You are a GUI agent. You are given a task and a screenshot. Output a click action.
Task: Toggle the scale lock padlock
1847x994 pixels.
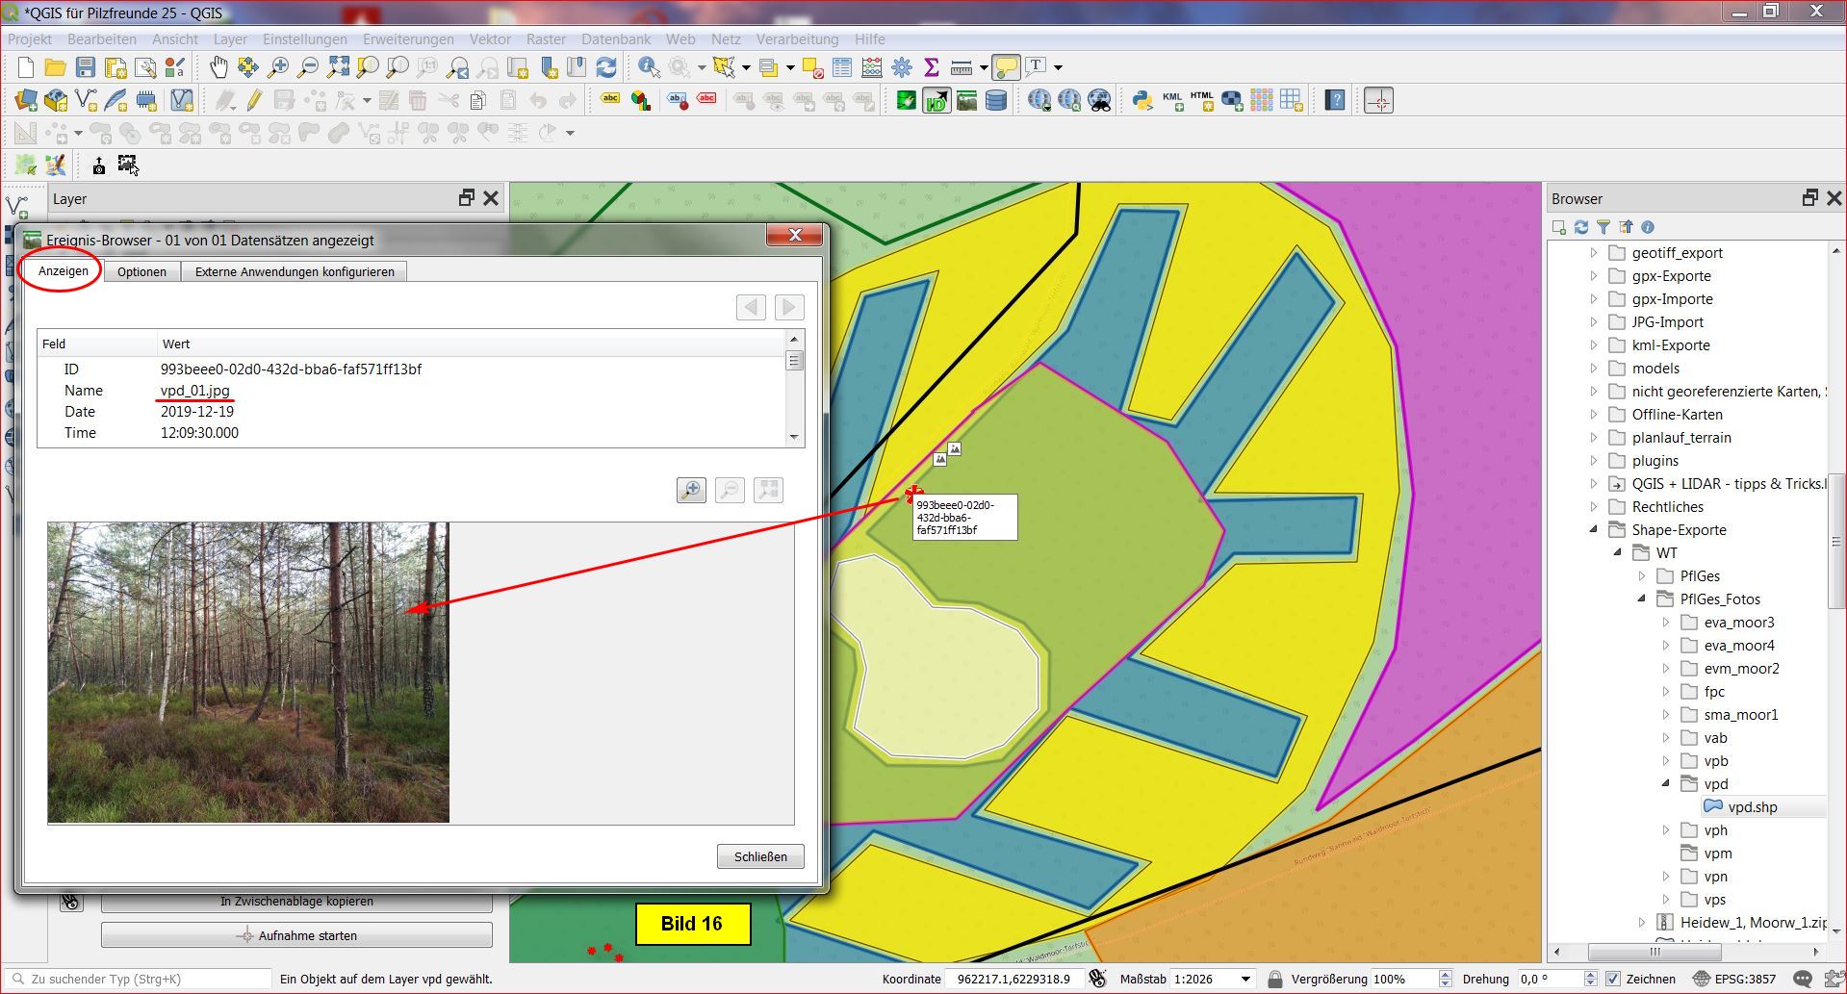pyautogui.click(x=1274, y=979)
